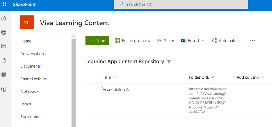Click the VL site logo tile
The width and height of the screenshot is (272, 127).
click(27, 22)
